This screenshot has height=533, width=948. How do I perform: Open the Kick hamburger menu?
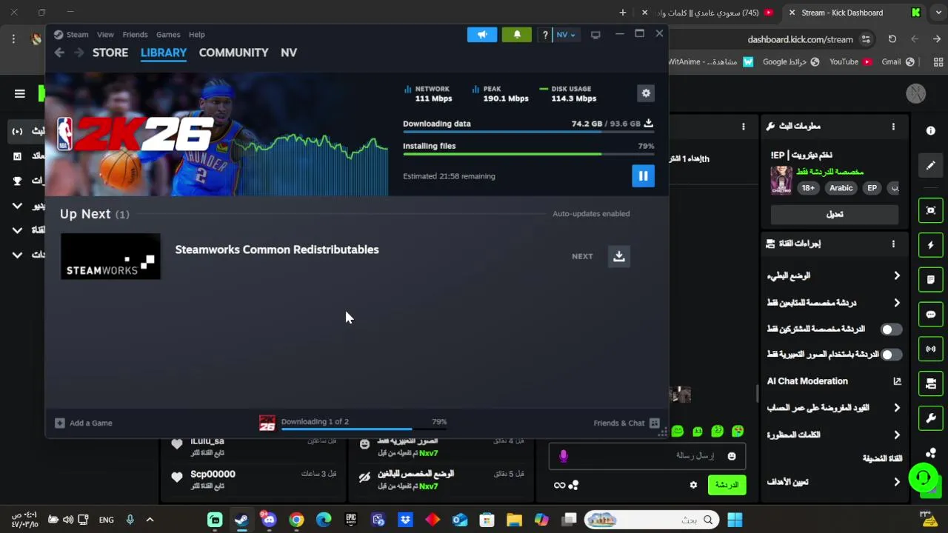20,93
